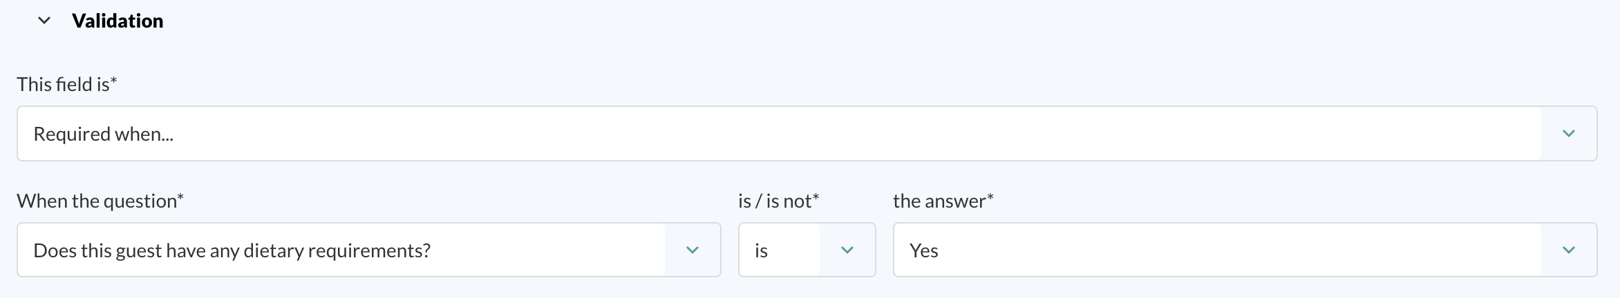Image resolution: width=1620 pixels, height=298 pixels.
Task: Click the chevron icon in the 'is' selector
Action: [847, 250]
